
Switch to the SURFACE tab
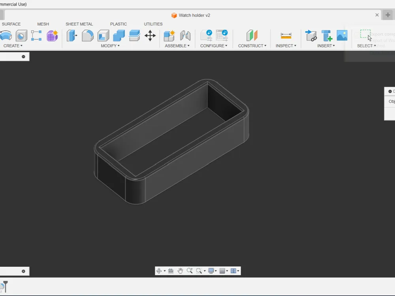[11, 24]
